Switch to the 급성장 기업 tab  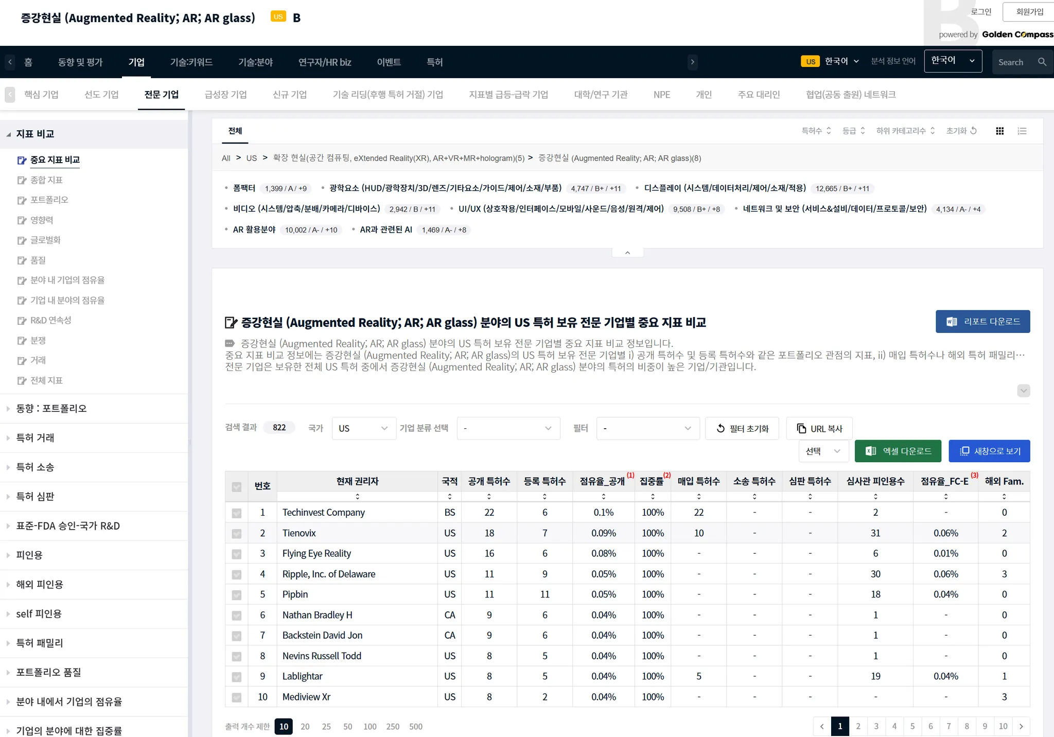click(x=225, y=95)
